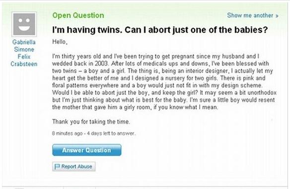Click the blue Answer Question button

87,150
